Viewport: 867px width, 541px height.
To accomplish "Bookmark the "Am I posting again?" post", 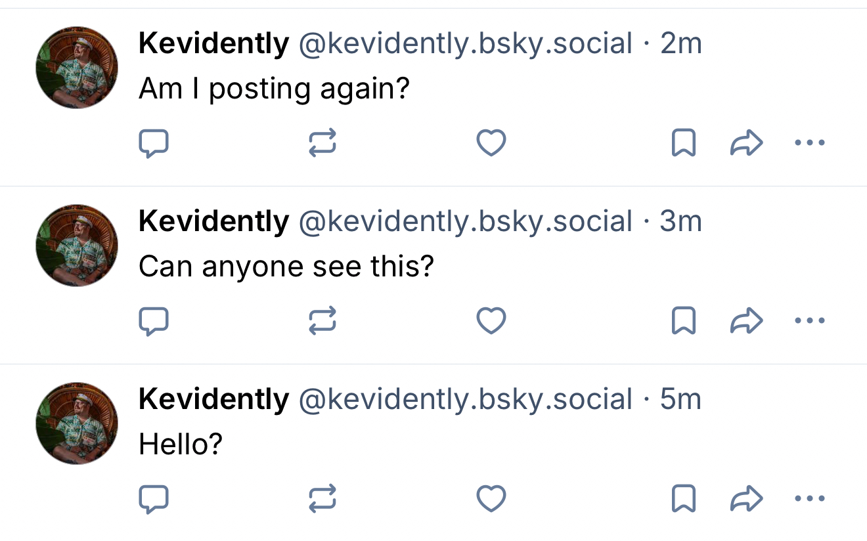I will [684, 142].
